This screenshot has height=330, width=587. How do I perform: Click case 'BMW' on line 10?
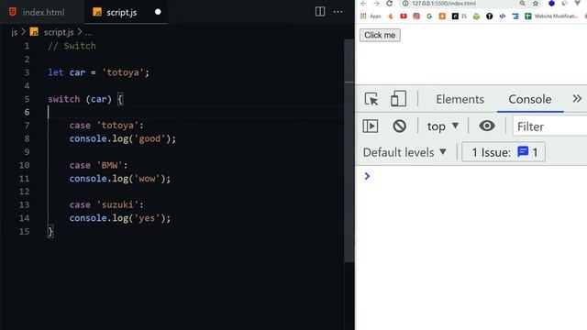point(98,165)
